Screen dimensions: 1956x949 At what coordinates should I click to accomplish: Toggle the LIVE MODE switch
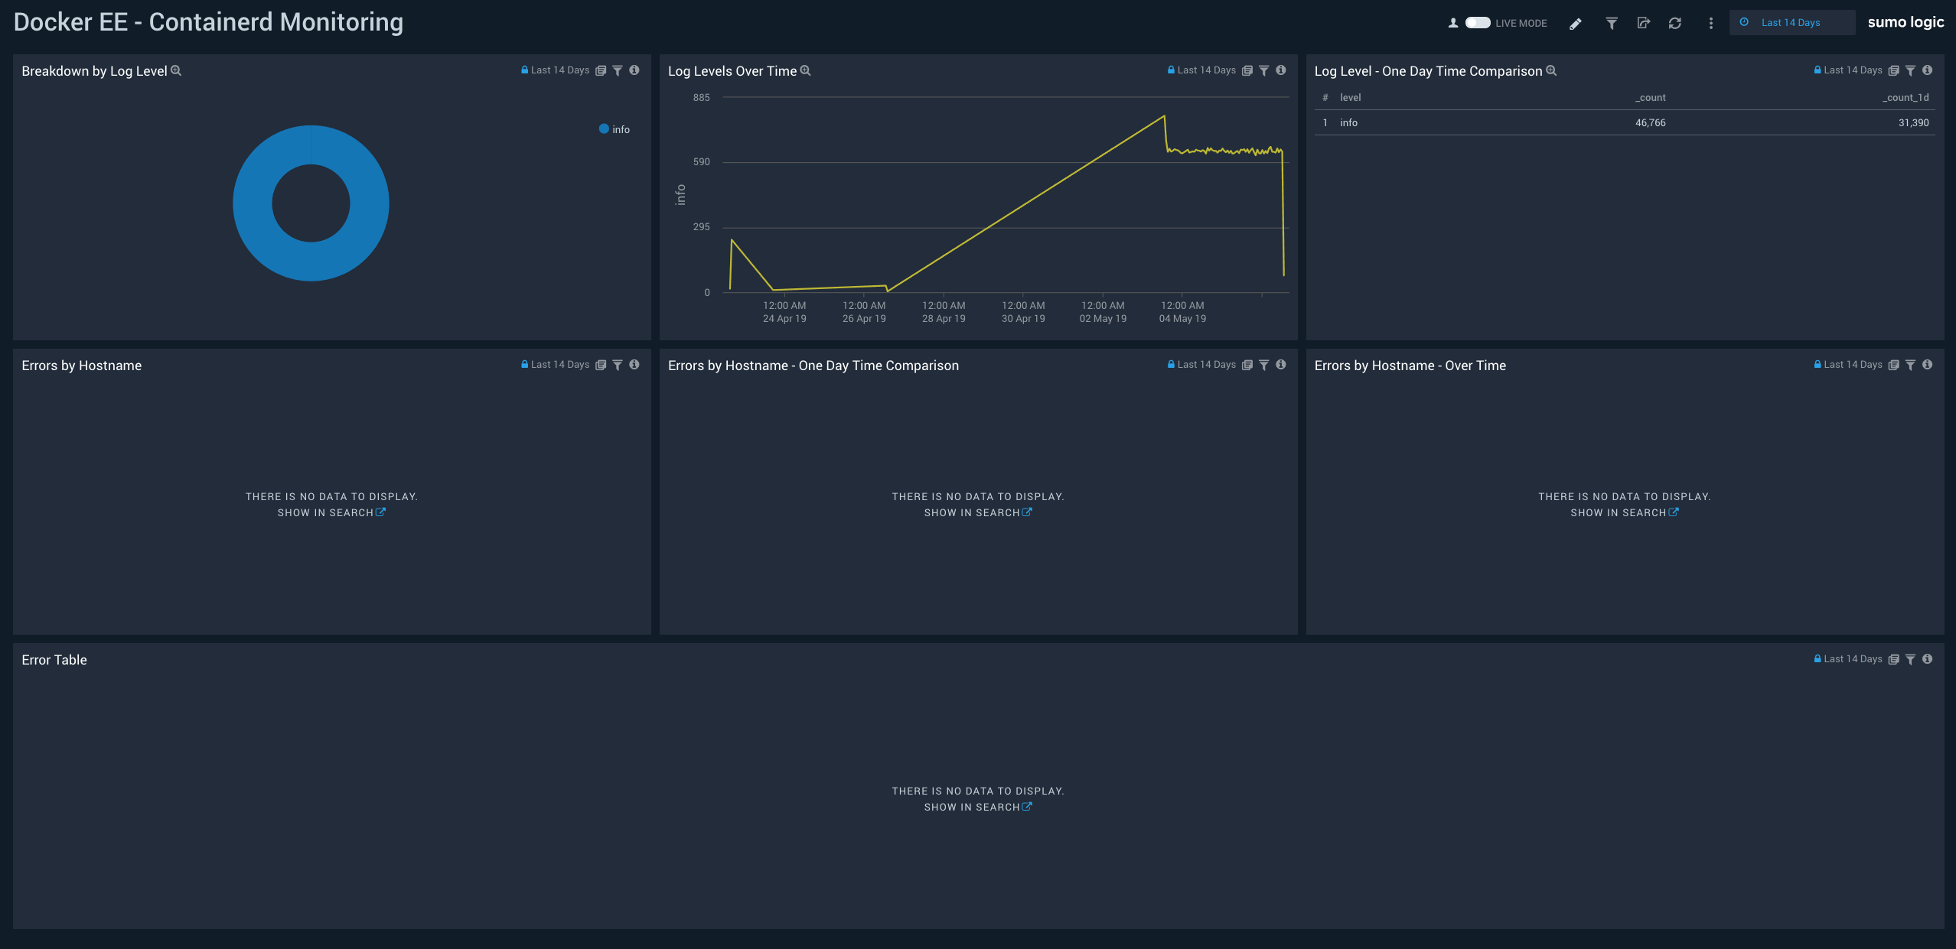point(1478,23)
